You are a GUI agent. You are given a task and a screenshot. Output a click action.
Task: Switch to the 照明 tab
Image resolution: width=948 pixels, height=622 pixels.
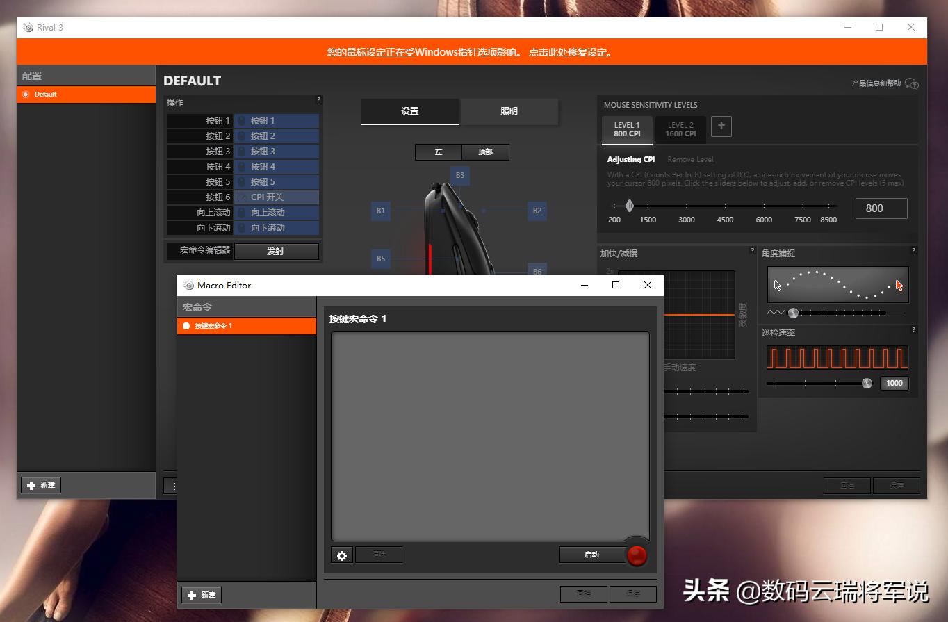509,111
